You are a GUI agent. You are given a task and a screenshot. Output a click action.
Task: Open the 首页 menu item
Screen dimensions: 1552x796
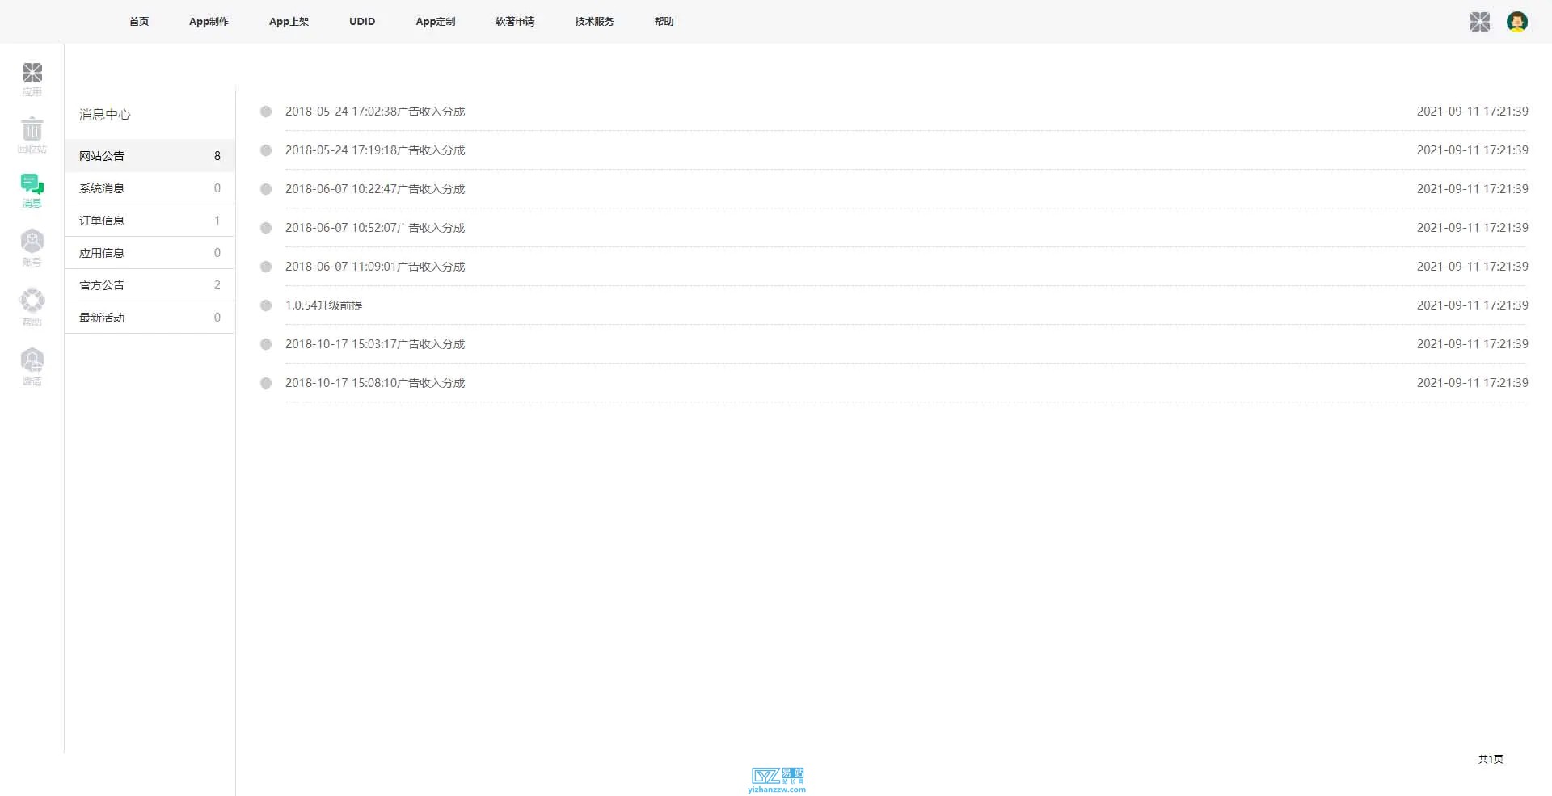(x=139, y=22)
